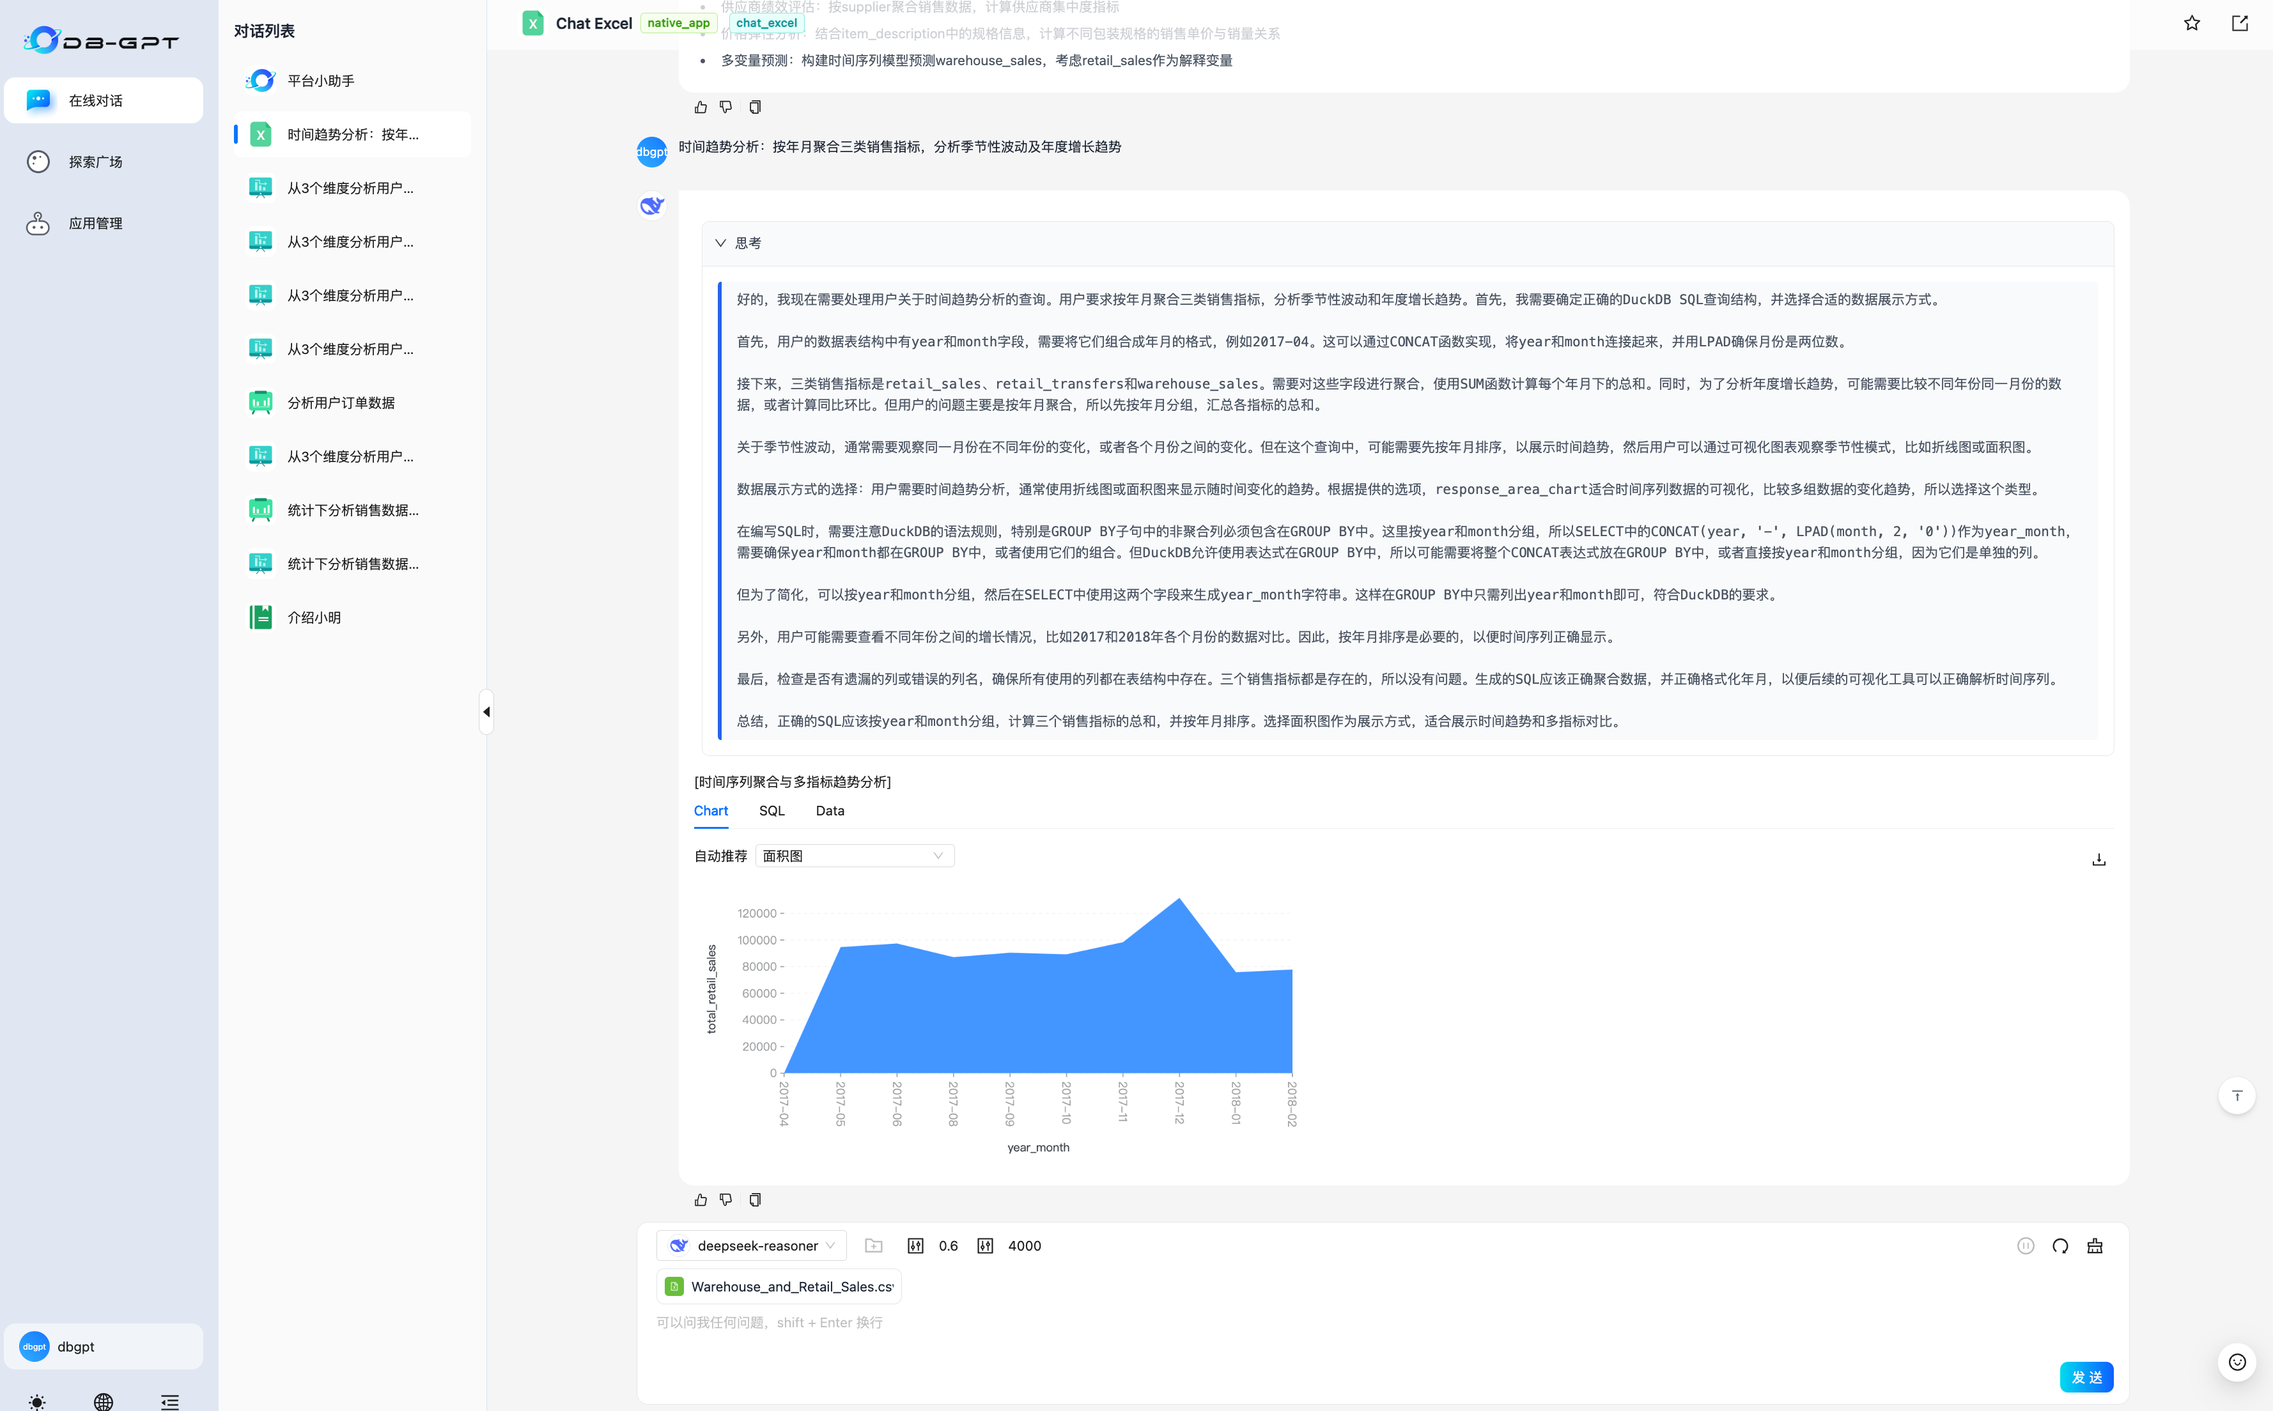2273x1411 pixels.
Task: Switch to the SQL tab
Action: point(771,811)
